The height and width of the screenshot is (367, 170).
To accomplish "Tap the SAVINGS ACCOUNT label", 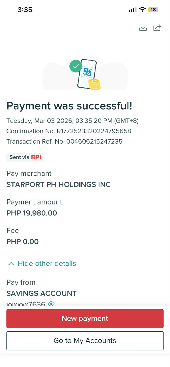I will pos(42,293).
